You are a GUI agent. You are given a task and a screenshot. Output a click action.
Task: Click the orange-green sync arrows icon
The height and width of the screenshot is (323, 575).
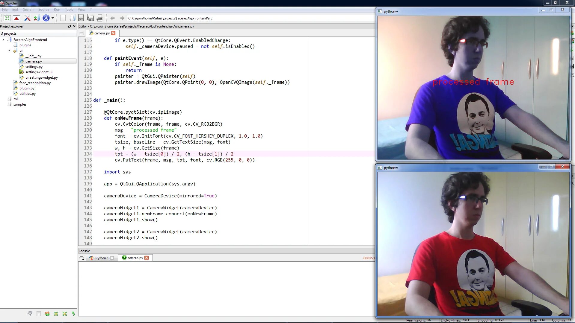coord(47,314)
